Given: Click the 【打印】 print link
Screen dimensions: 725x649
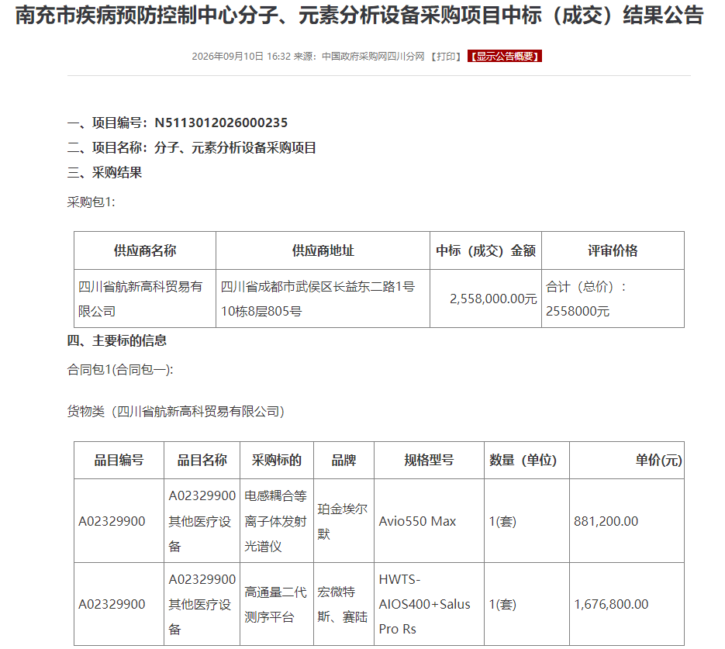Looking at the screenshot, I should pos(445,57).
